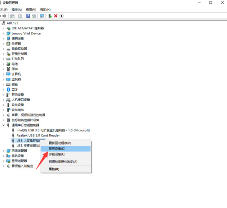This screenshot has height=208, width=227.
Task: Open the 查看(V) menu
Action: coord(32,10)
